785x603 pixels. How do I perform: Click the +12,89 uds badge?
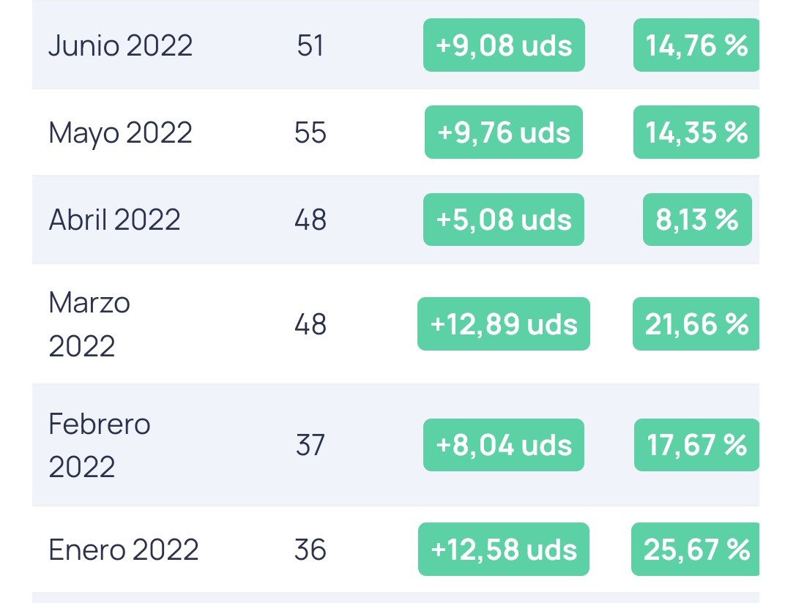tap(504, 323)
